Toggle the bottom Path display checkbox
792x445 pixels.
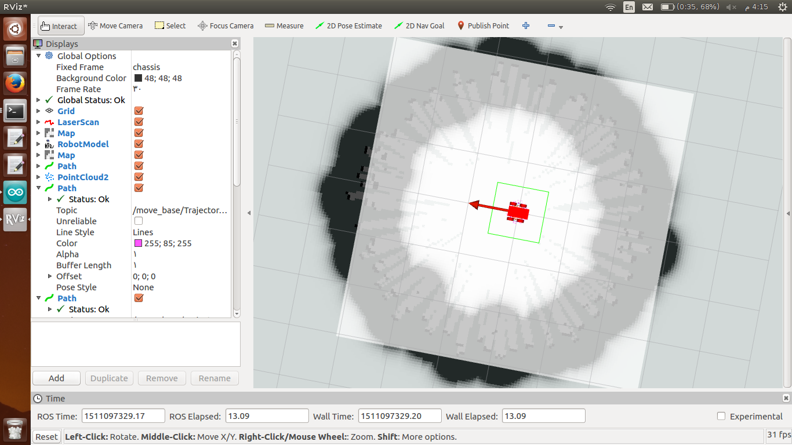point(139,298)
